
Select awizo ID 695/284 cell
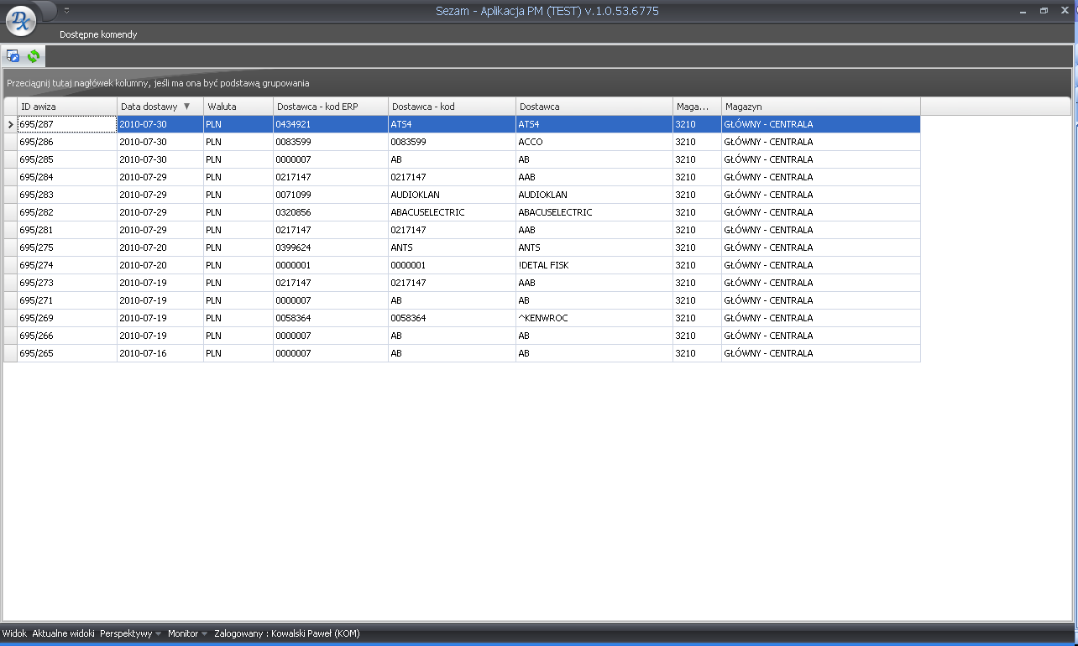(67, 177)
